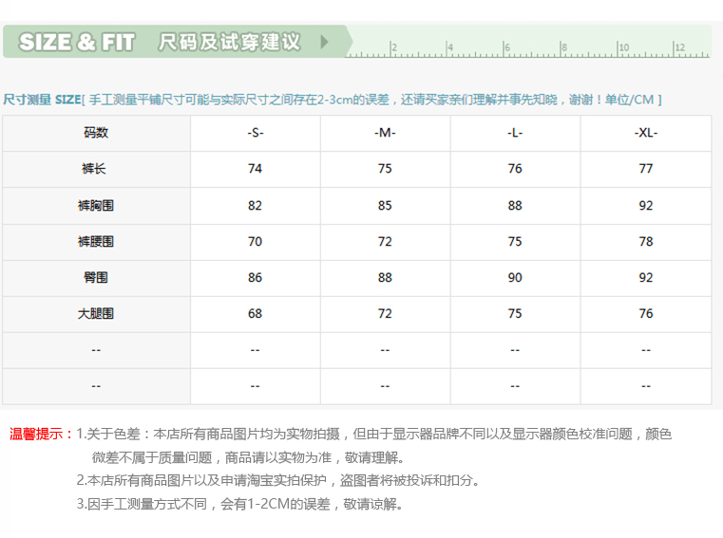This screenshot has width=723, height=538.
Task: Click the 裤胸围 row label
Action: coord(96,205)
